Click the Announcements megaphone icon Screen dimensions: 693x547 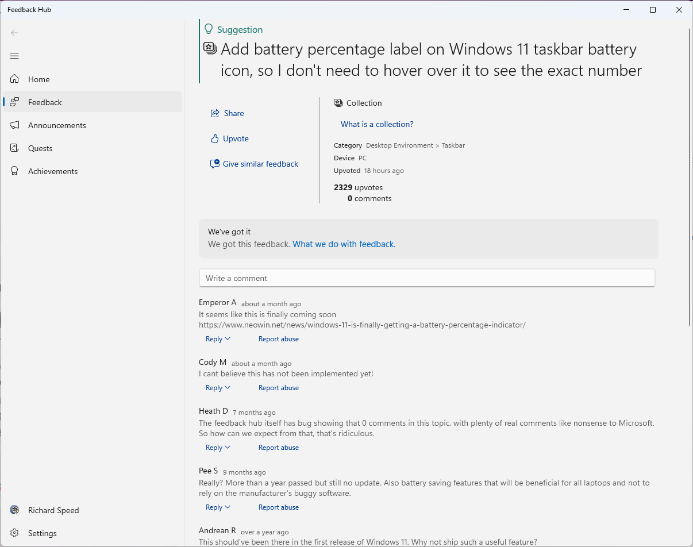tap(15, 125)
